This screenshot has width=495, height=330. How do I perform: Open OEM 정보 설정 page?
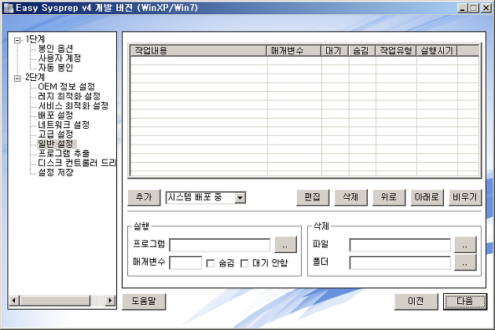(66, 86)
